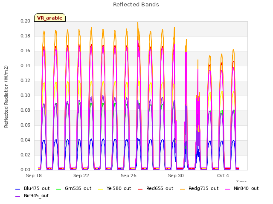Select the Red655_out legend label
Screen dimensions: 273x204
pyautogui.click(x=160, y=188)
